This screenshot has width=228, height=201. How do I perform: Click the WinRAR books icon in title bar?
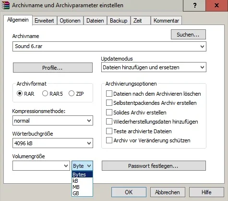point(6,5)
